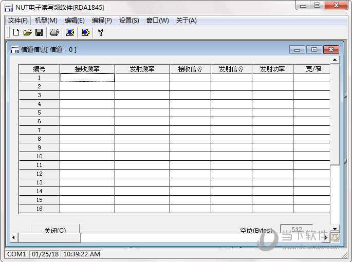Select row header number 12
Viewport: 352px width, 262px height.
pyautogui.click(x=39, y=174)
